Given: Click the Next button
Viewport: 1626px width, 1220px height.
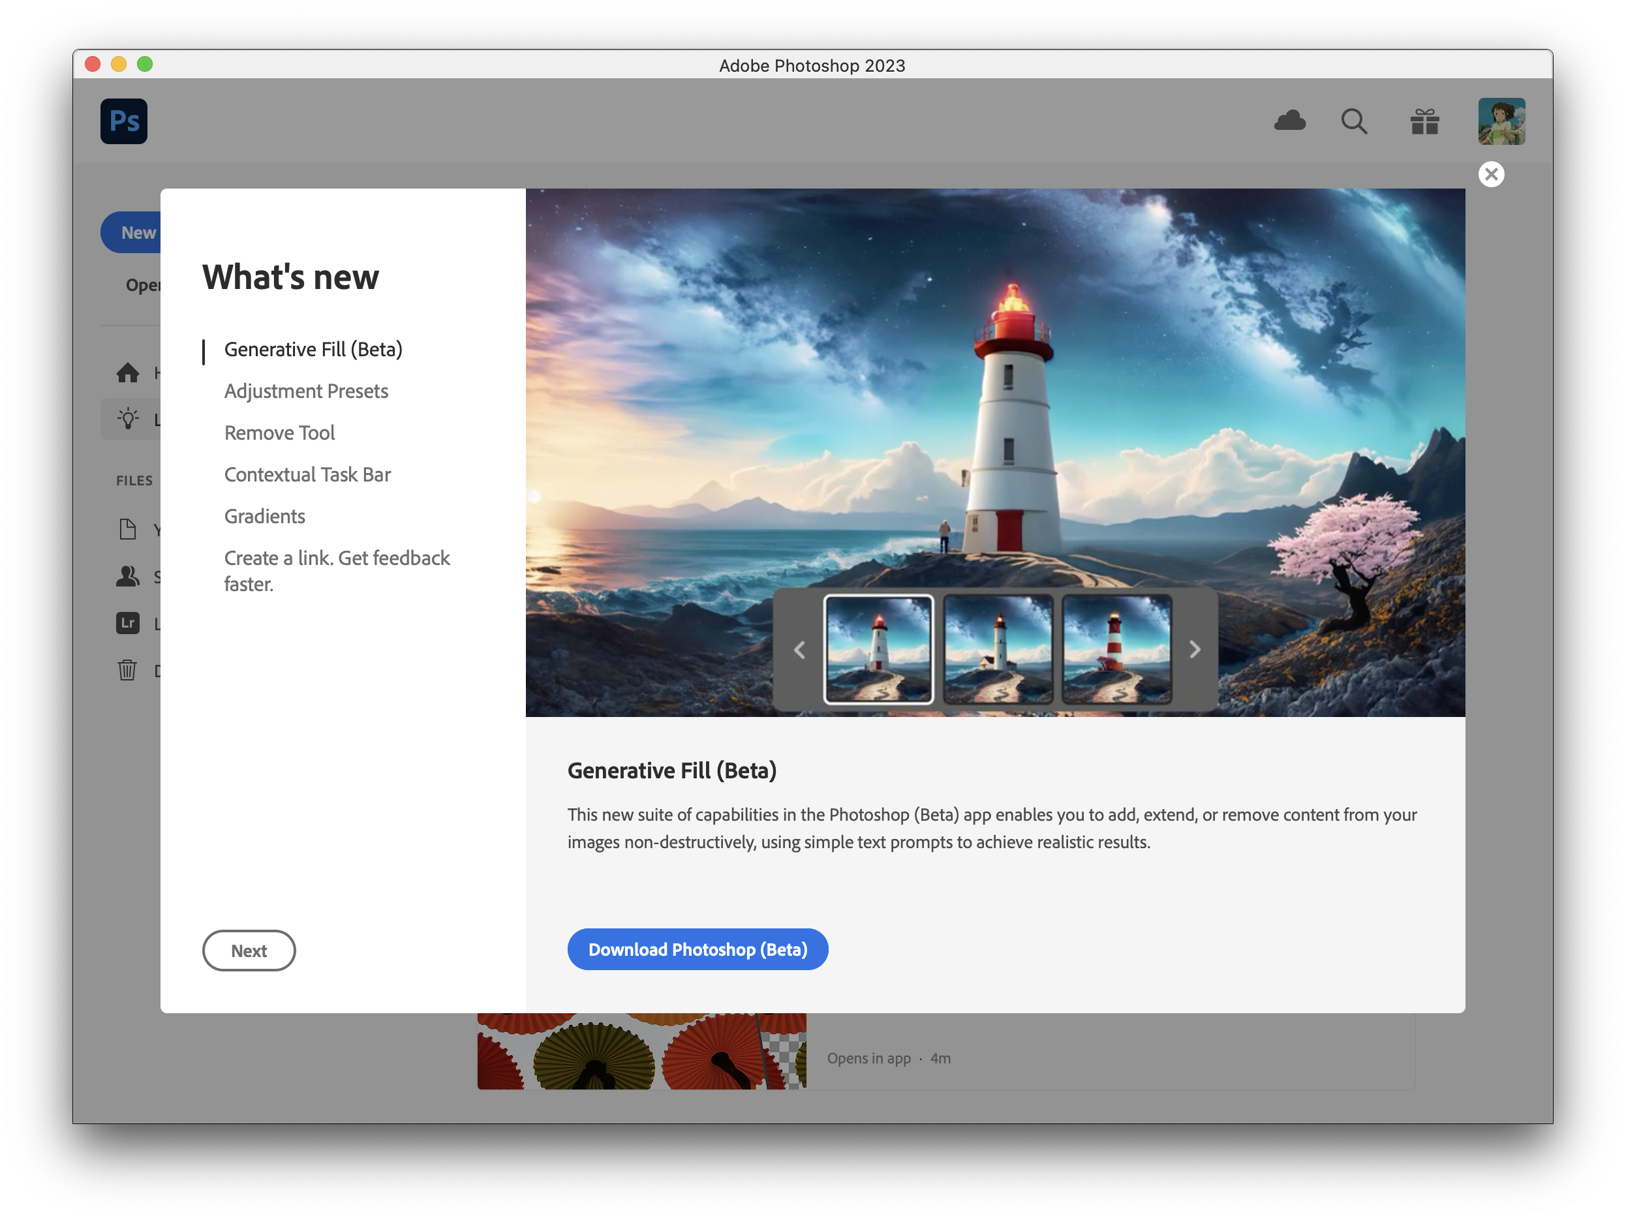Looking at the screenshot, I should [249, 951].
